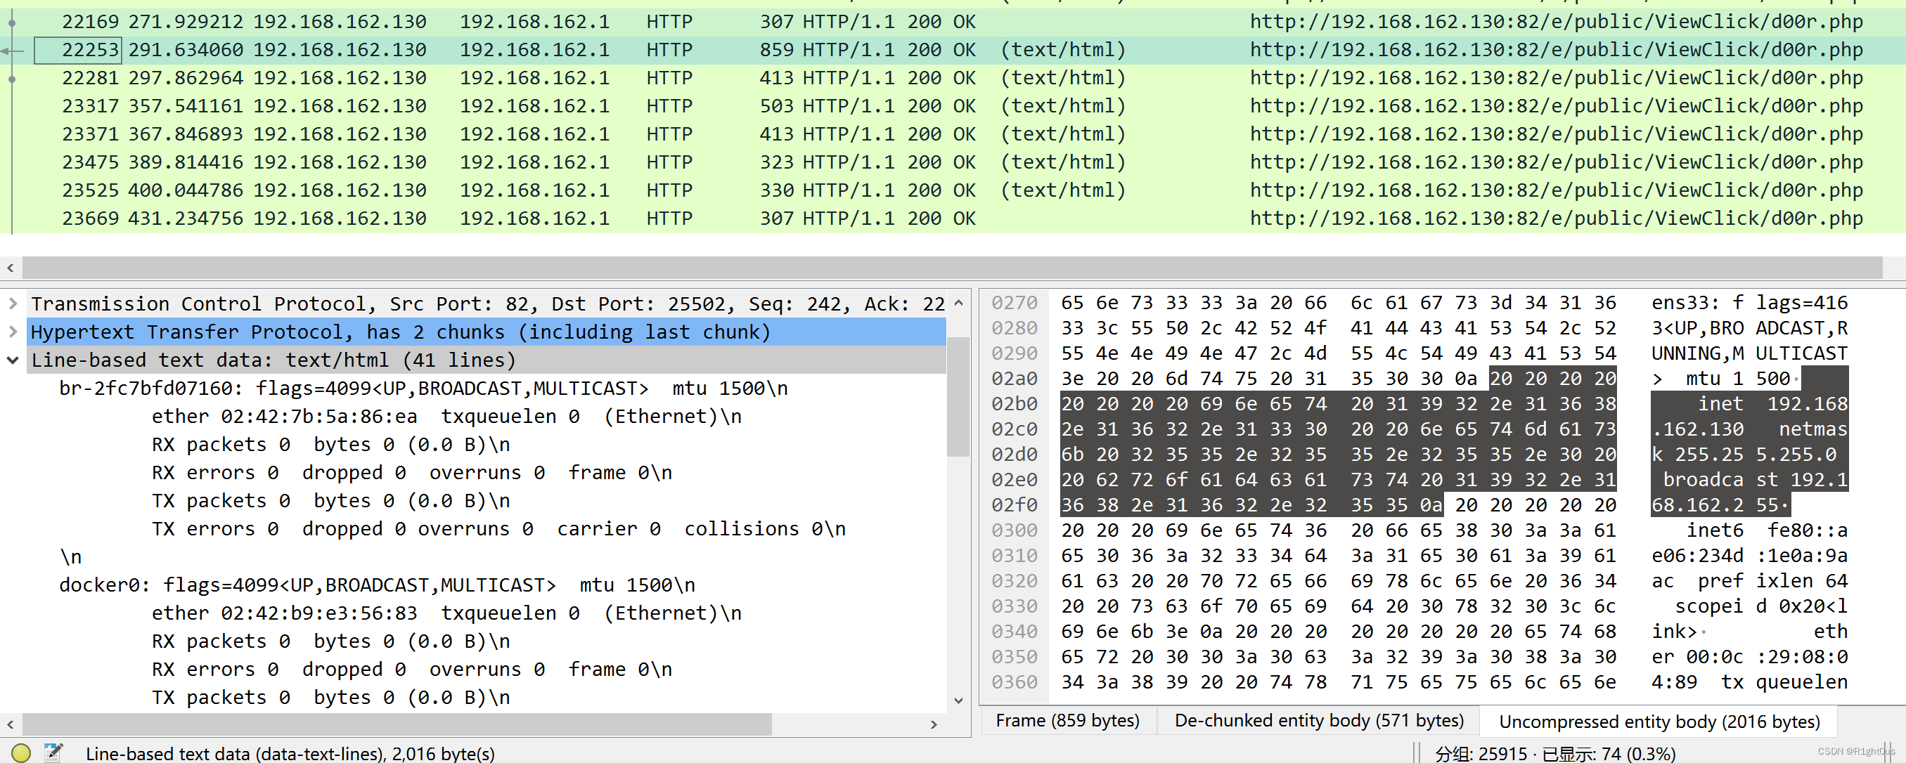Click packet count status 分组: 25915
The image size is (1906, 763).
pos(1481,753)
